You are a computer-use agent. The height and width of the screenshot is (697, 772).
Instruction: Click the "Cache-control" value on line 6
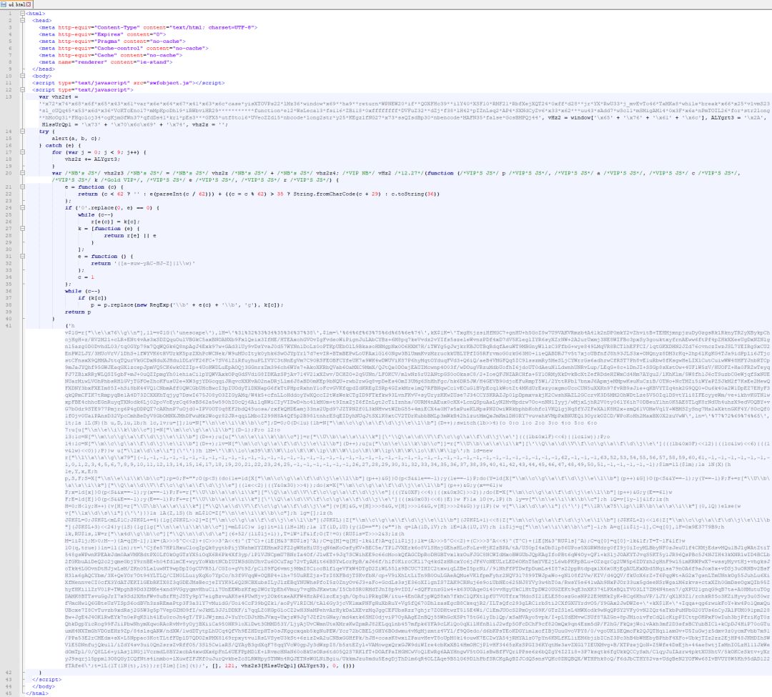[118, 48]
